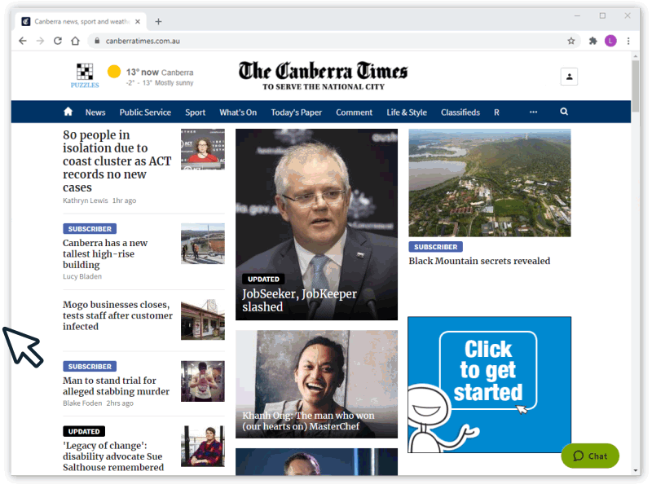Open the Canberra tallest high-rise building story
This screenshot has height=489, width=652.
105,253
